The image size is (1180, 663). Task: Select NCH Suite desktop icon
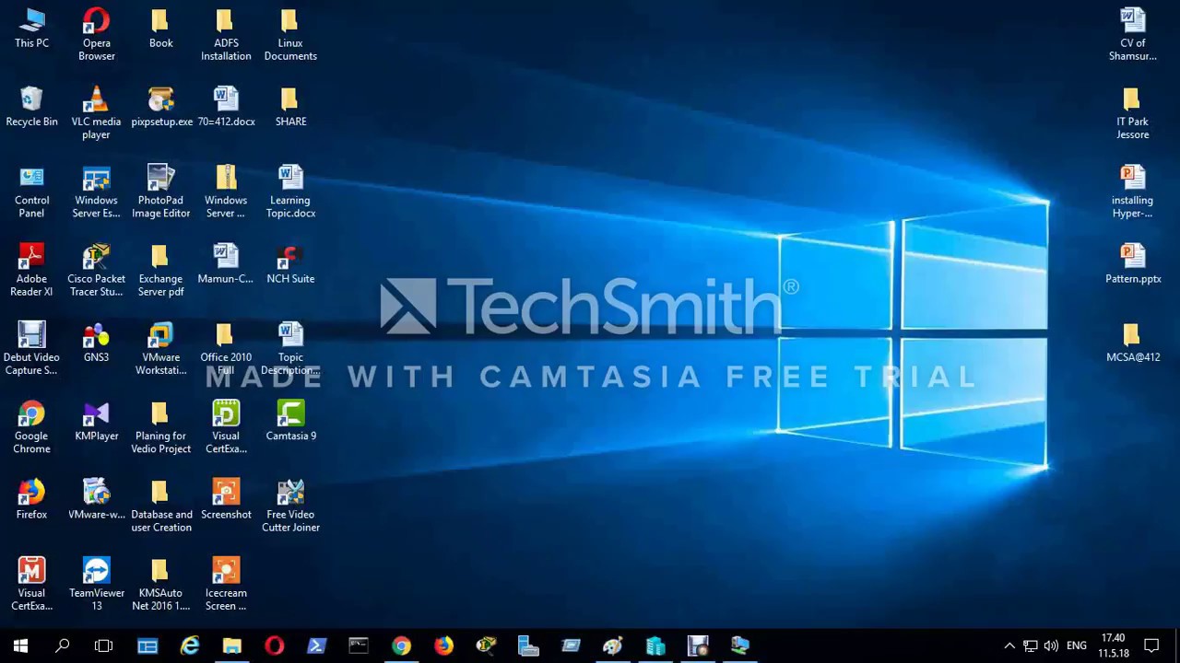[290, 264]
